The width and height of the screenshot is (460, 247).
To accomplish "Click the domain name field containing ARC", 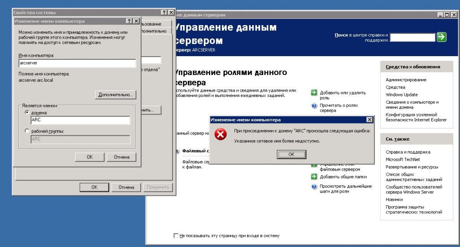I will coord(80,120).
